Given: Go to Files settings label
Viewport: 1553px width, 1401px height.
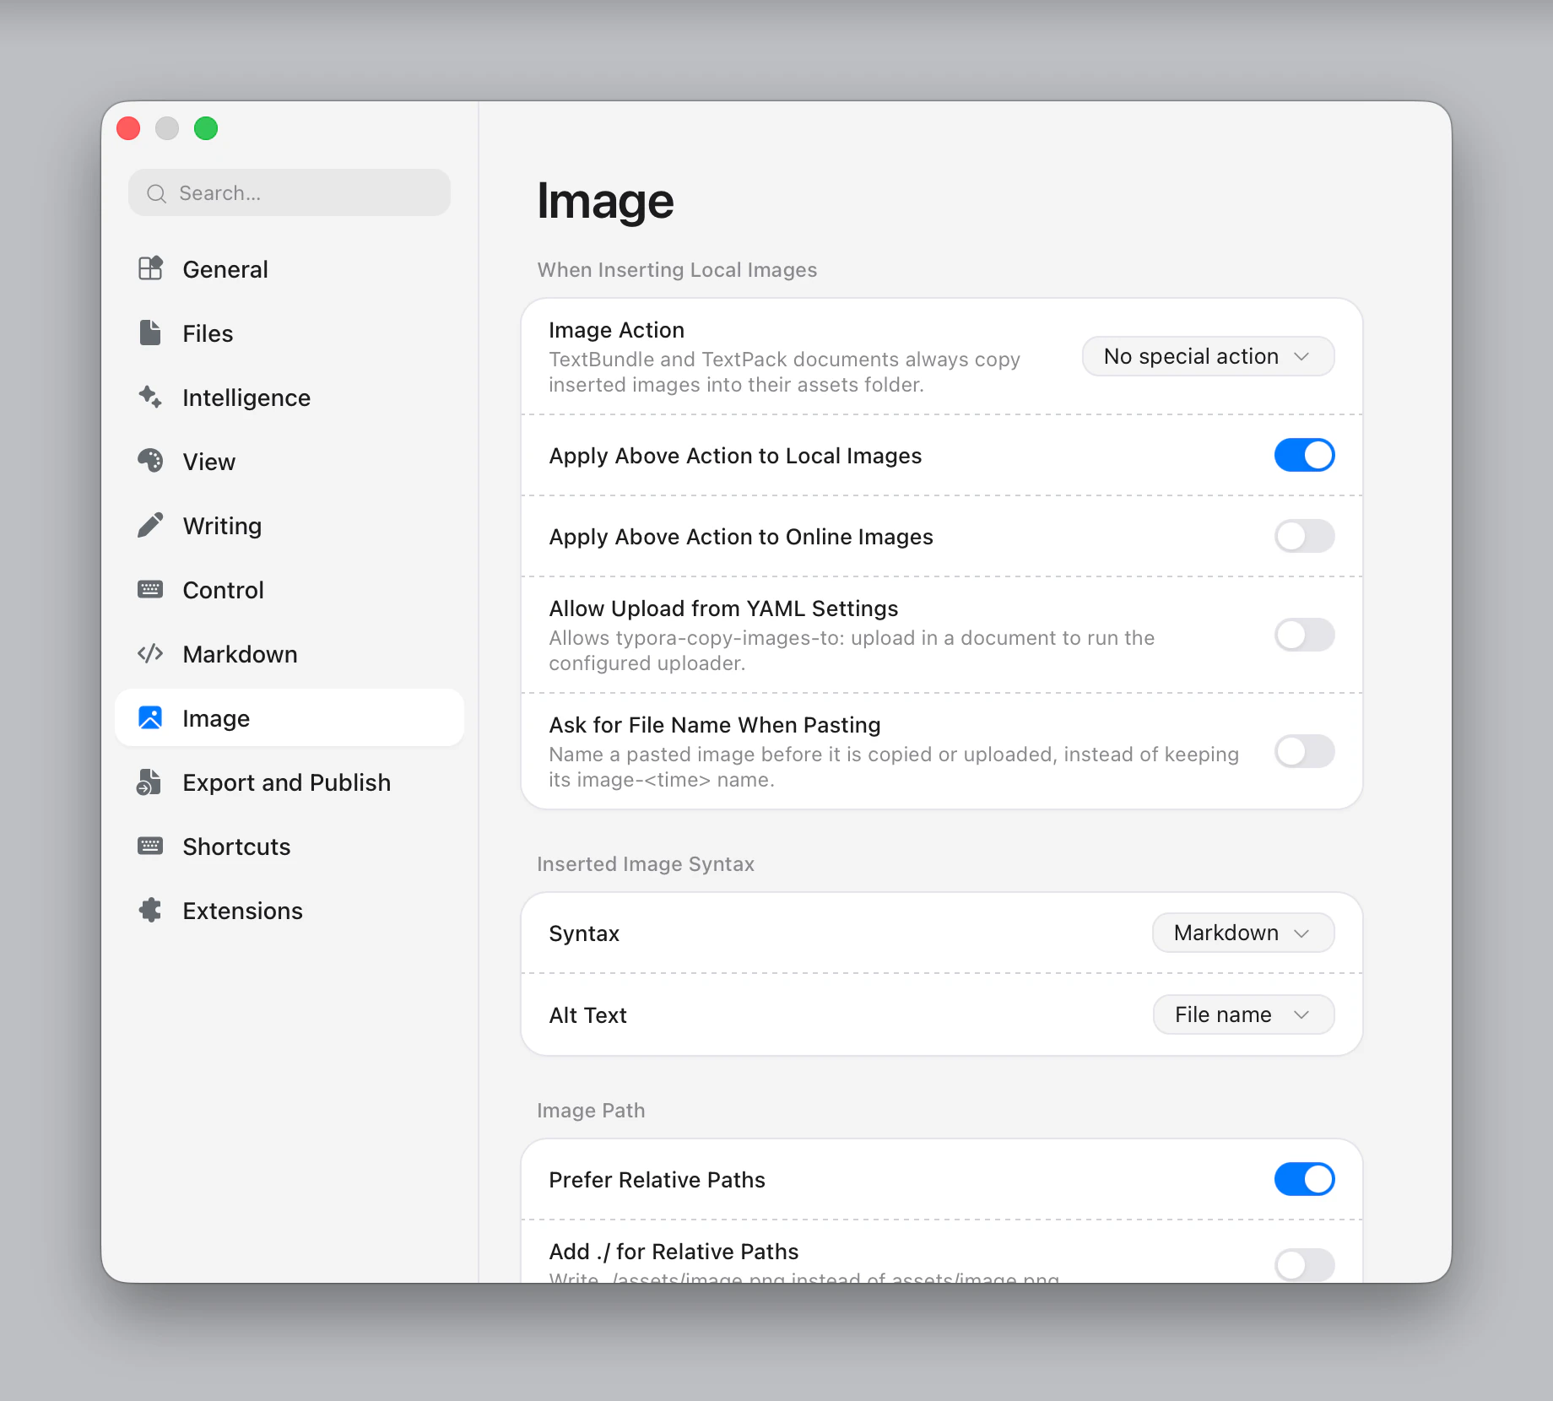Looking at the screenshot, I should point(208,333).
